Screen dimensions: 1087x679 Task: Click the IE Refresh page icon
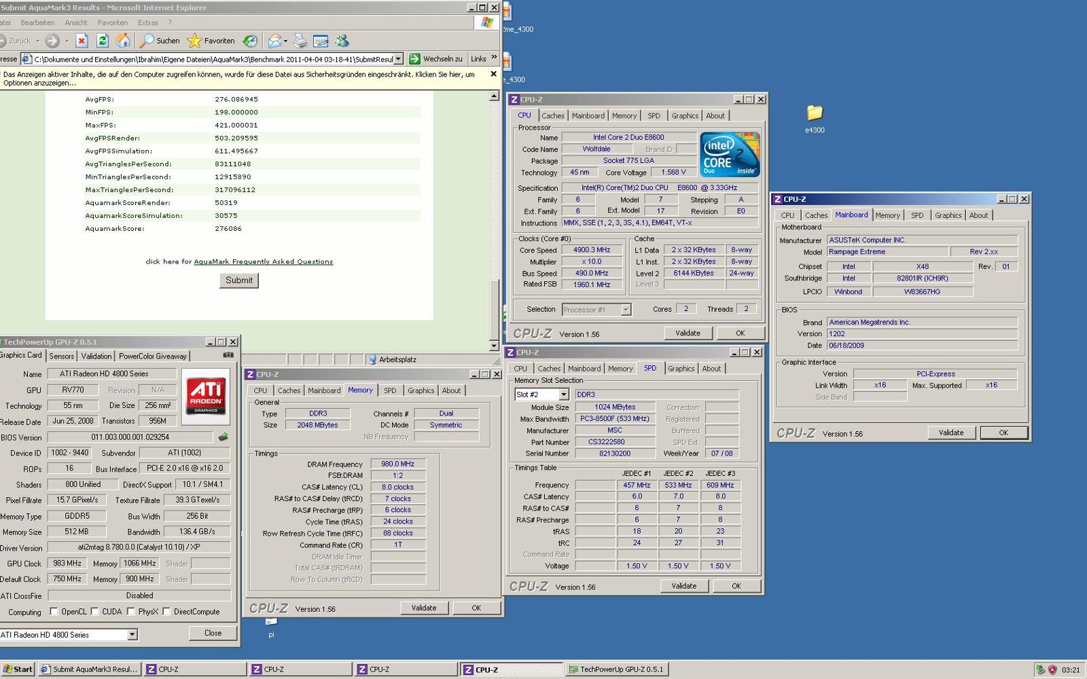coord(103,41)
